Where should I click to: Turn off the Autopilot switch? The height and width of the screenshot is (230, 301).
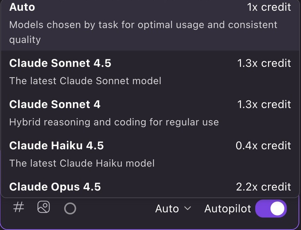pyautogui.click(x=271, y=209)
